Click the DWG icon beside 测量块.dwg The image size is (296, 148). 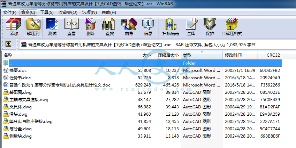coord(6,136)
